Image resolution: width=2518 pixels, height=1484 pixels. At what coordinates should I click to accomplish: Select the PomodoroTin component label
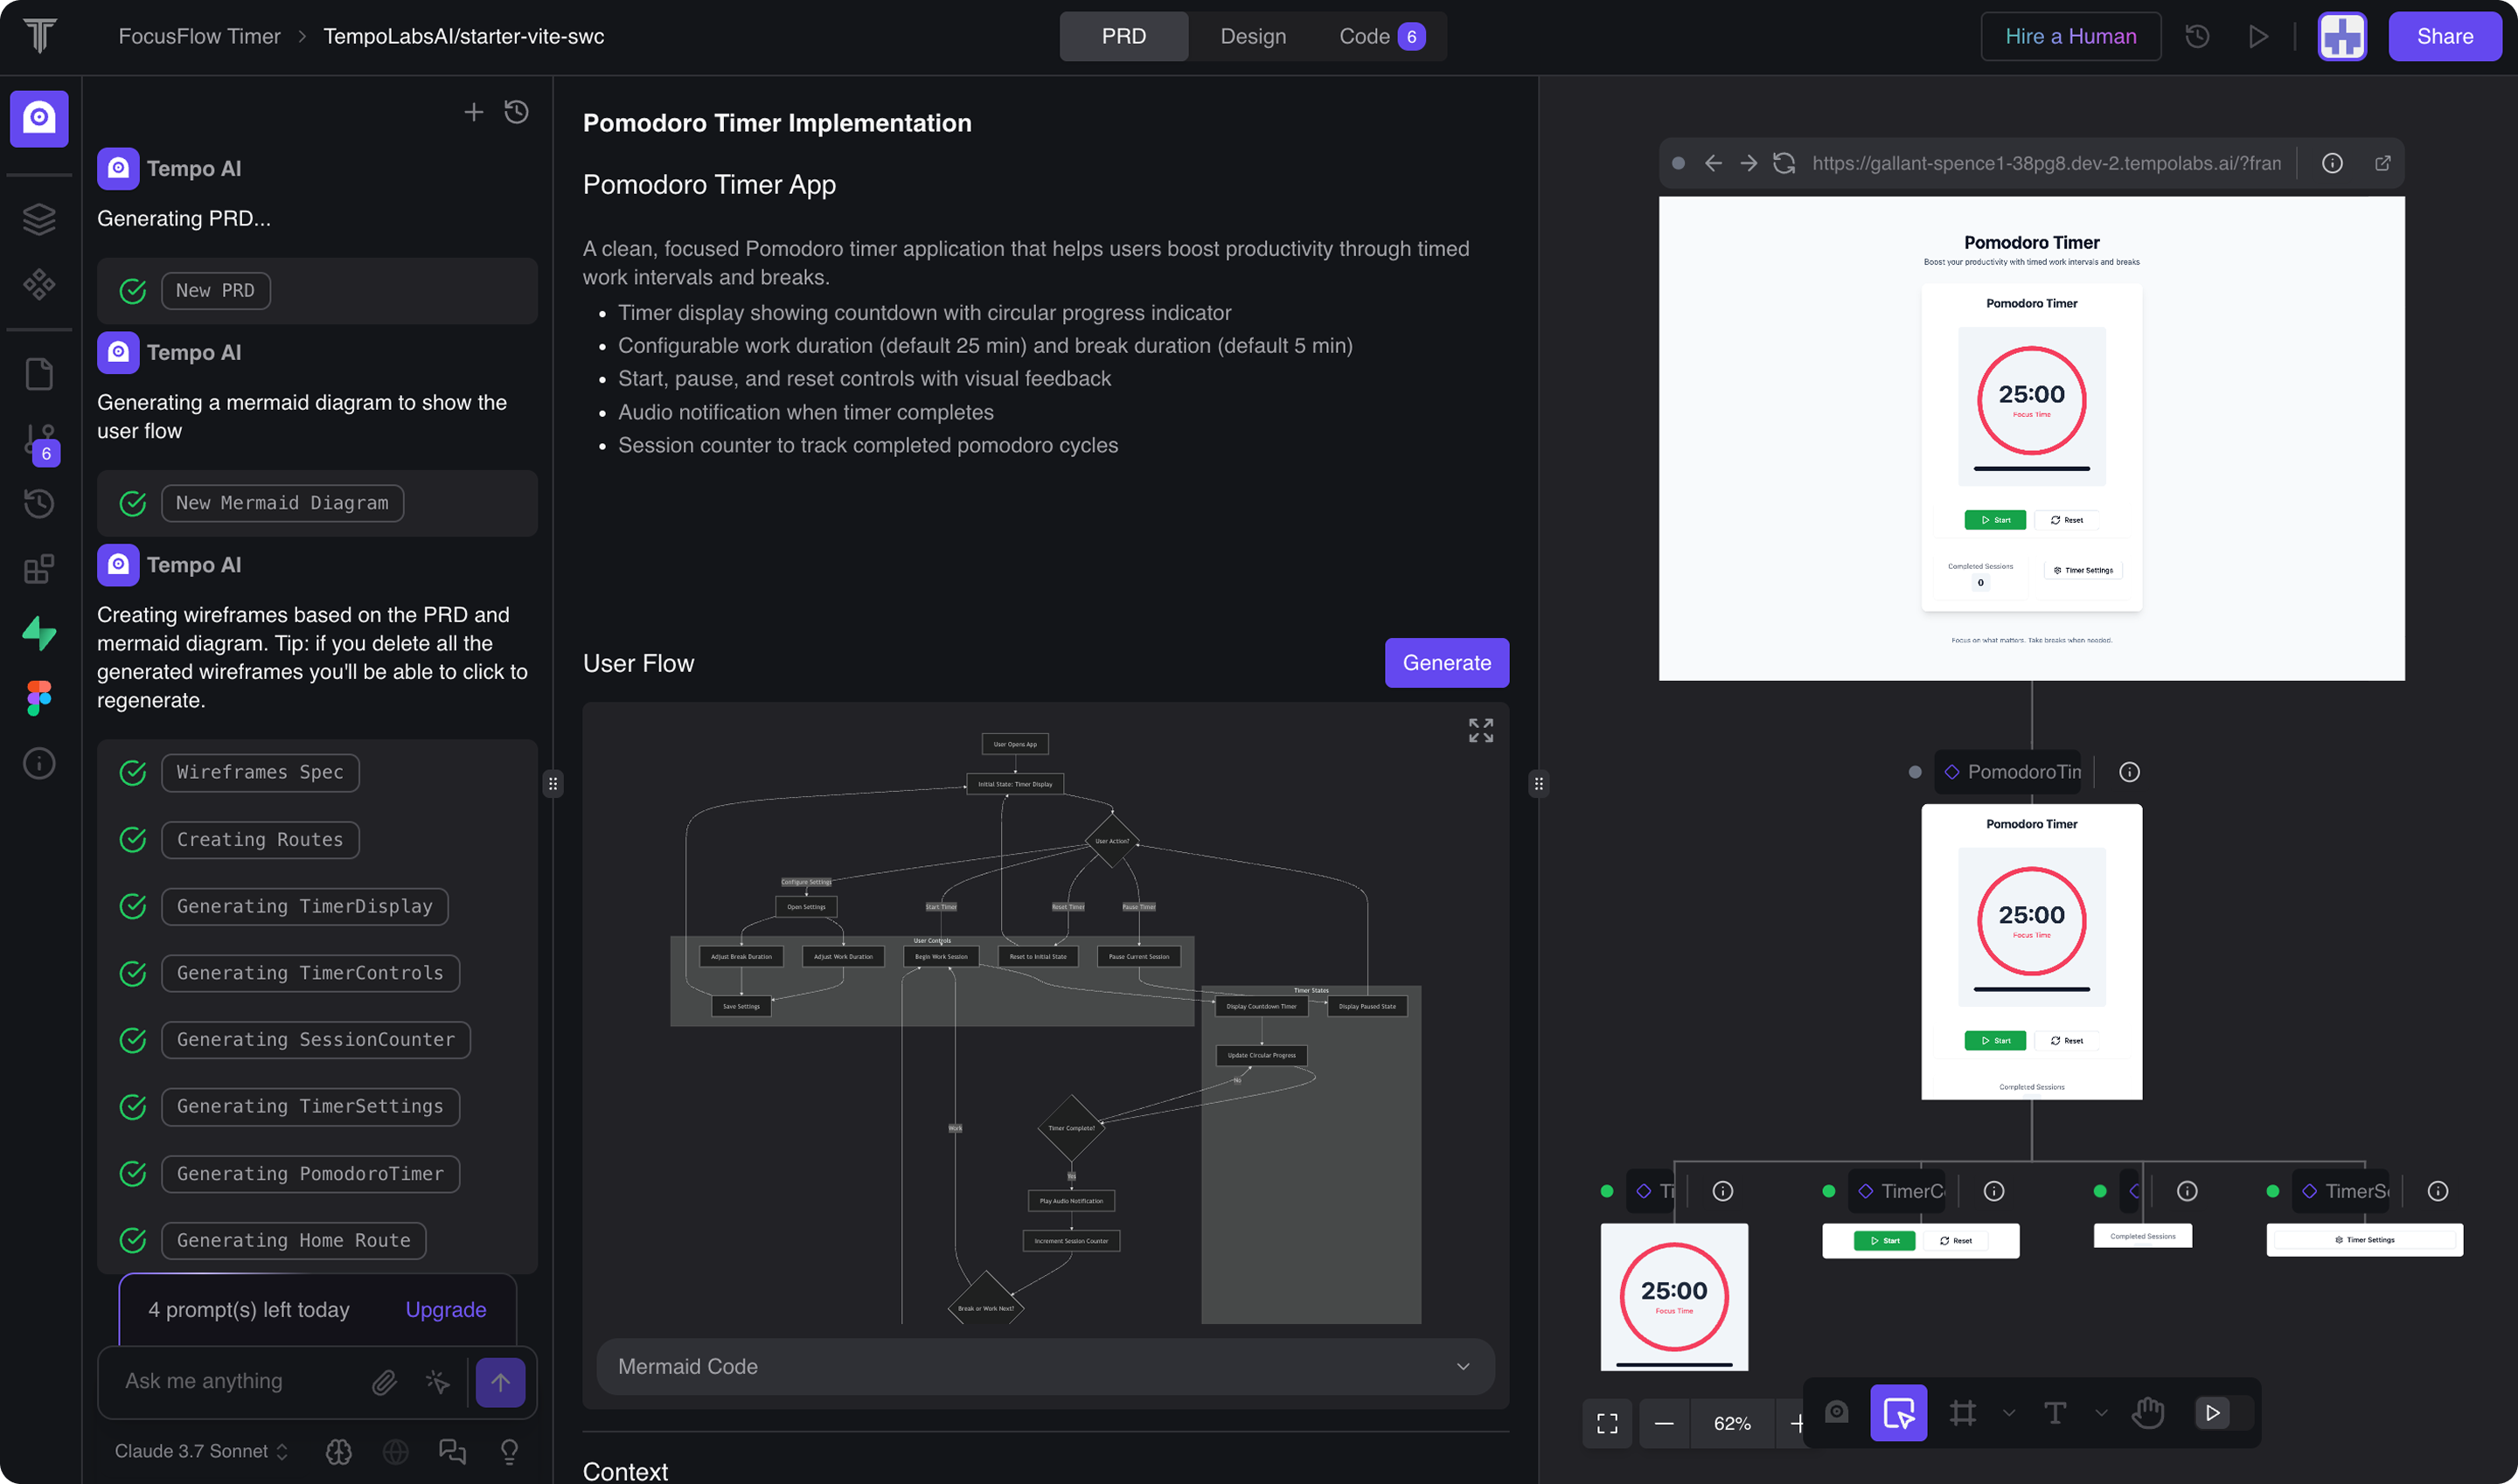point(2009,772)
